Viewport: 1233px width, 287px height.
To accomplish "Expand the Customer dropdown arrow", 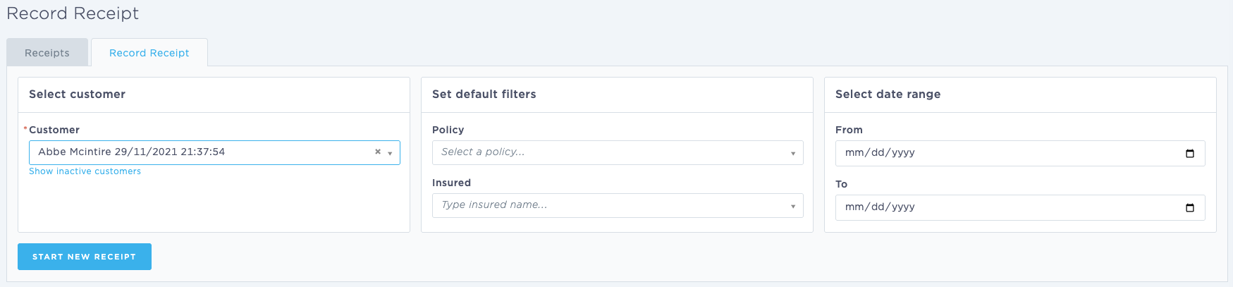I will 390,153.
